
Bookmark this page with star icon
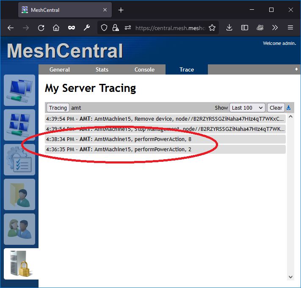(x=212, y=28)
